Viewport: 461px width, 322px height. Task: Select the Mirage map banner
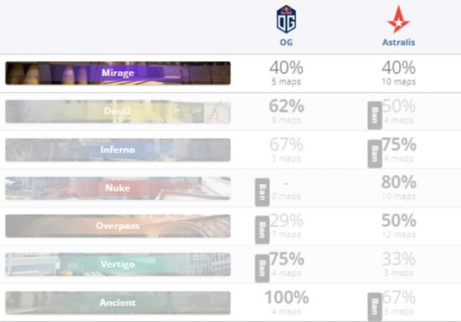point(118,73)
